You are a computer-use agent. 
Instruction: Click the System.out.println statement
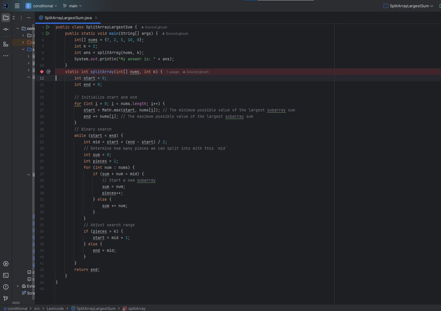[x=124, y=59]
